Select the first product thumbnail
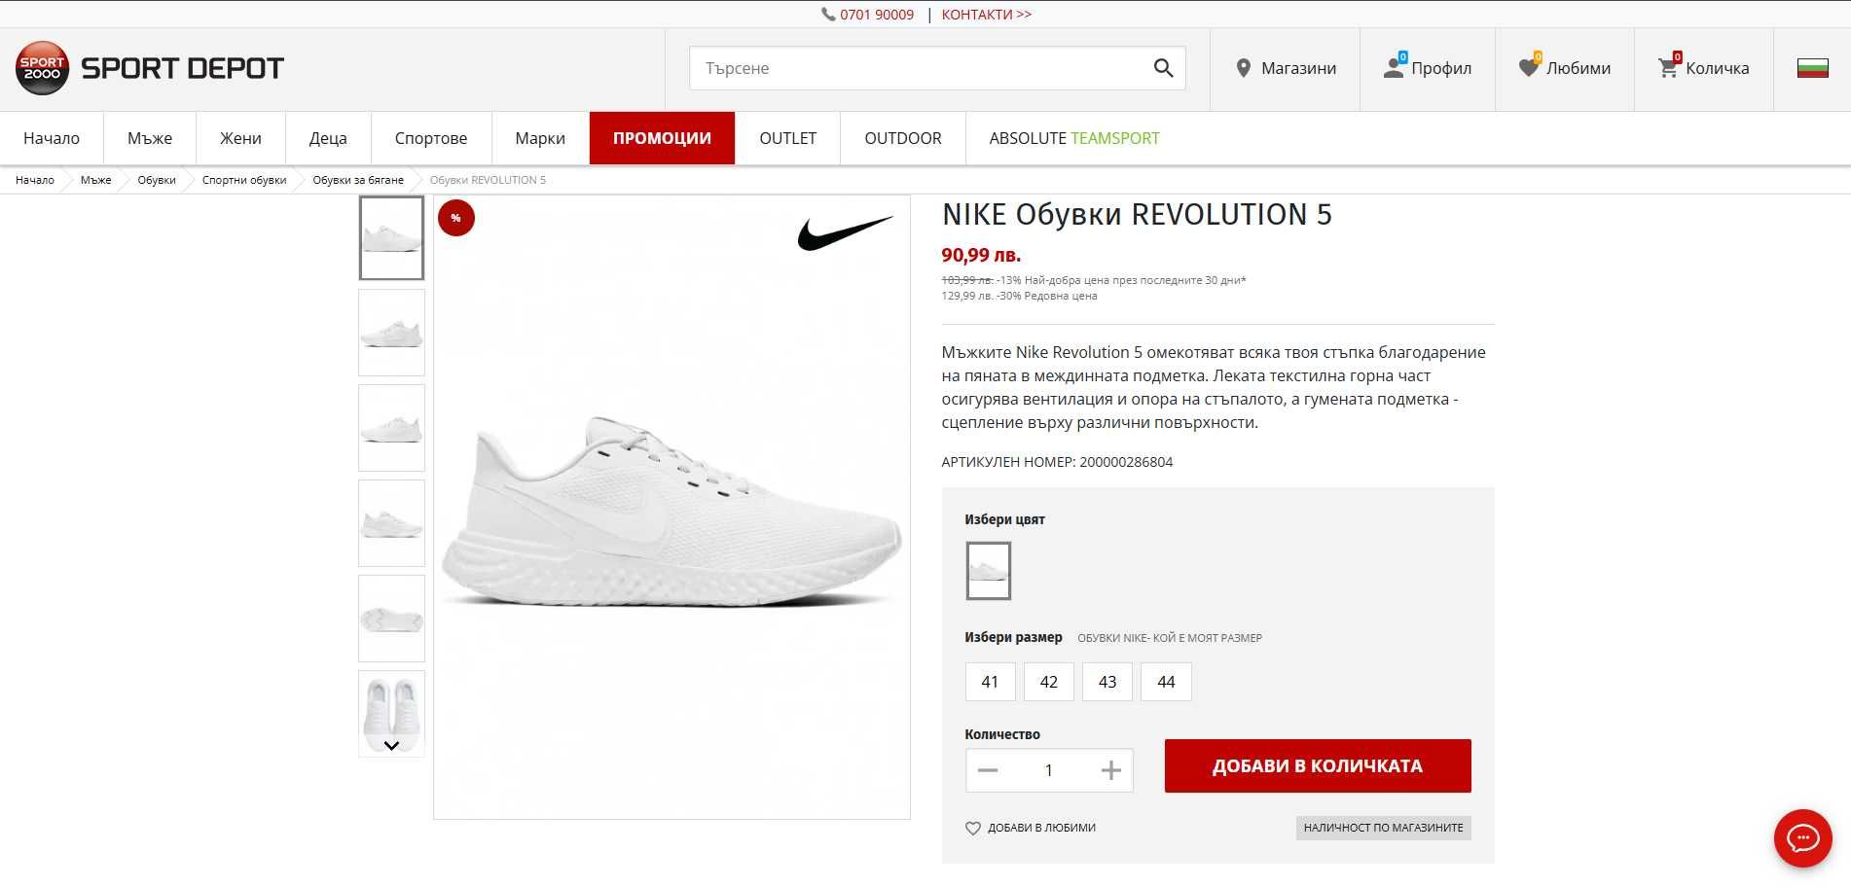 click(x=391, y=238)
